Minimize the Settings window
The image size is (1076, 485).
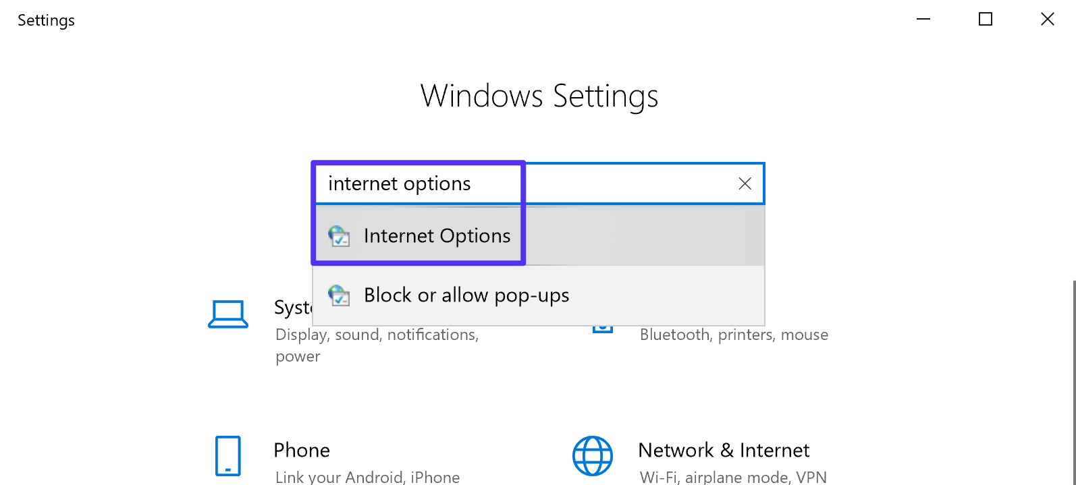click(923, 19)
